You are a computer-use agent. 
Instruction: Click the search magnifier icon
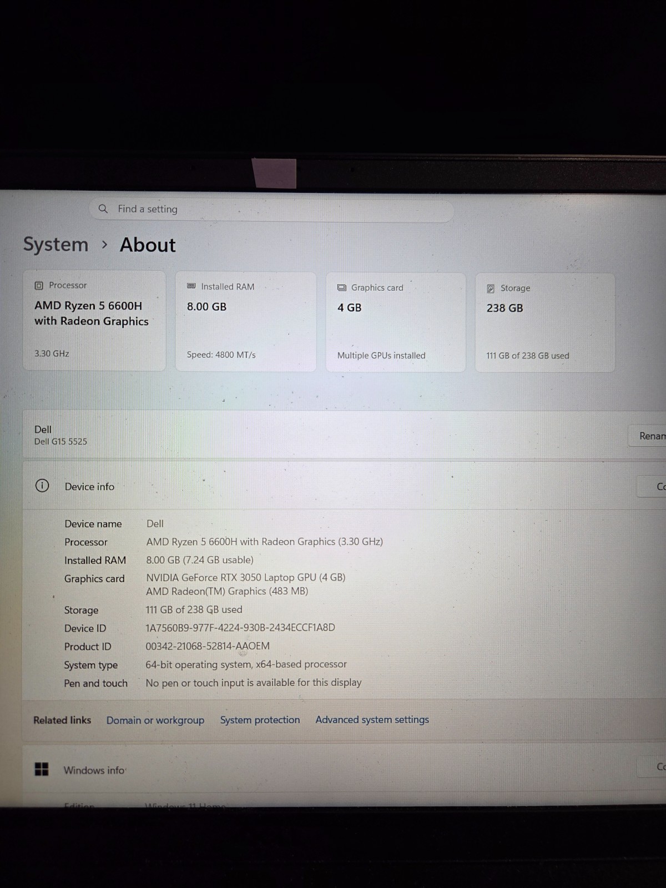click(x=103, y=209)
